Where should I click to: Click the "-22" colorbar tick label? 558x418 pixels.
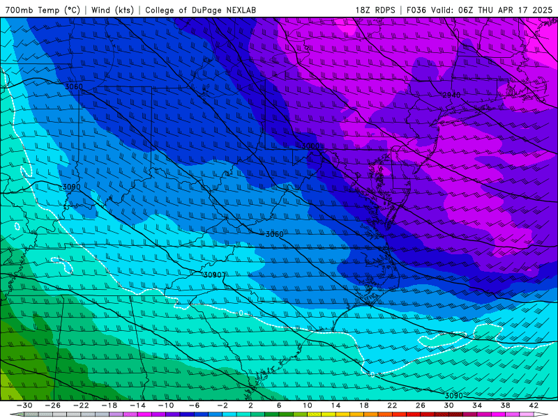pos(81,405)
